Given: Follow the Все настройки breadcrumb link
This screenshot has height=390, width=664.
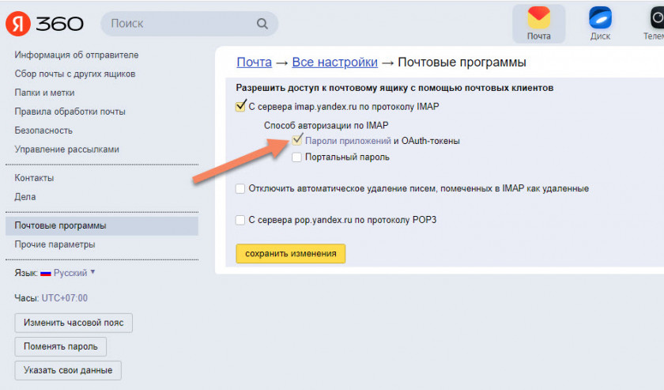Looking at the screenshot, I should [x=334, y=62].
